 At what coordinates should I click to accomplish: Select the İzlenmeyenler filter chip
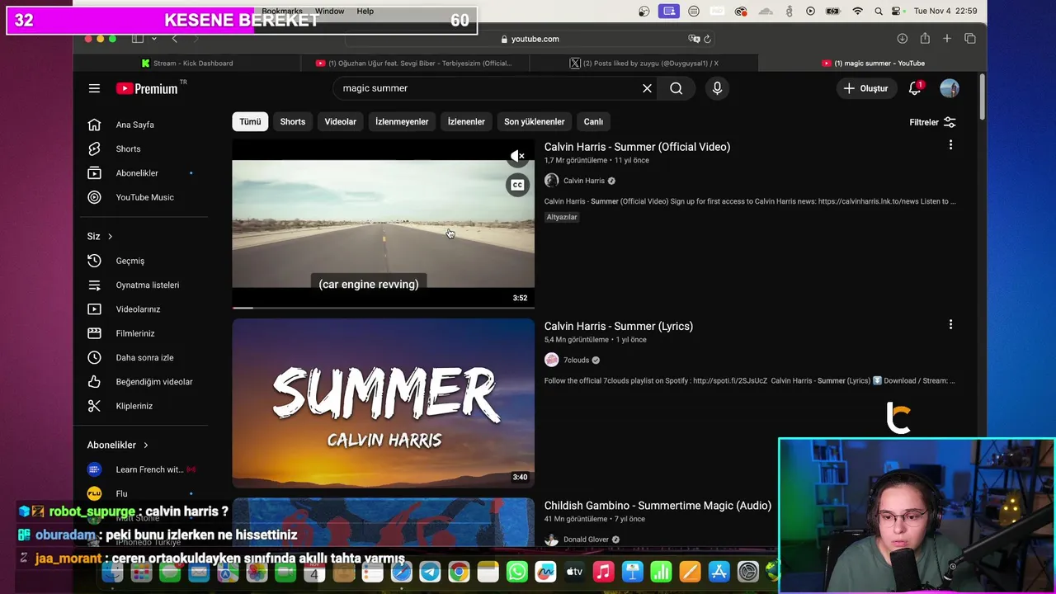[402, 122]
